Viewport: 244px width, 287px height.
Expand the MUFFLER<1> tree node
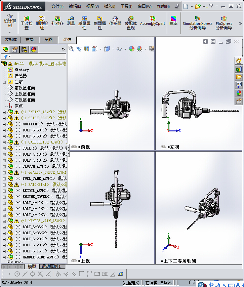pyautogui.click(x=4, y=124)
